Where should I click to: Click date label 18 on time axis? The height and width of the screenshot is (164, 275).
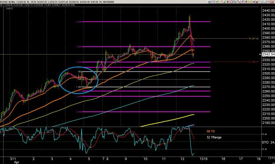coord(259,159)
